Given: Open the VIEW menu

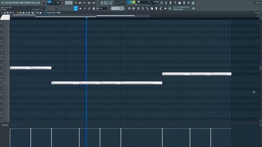Looking at the screenshot, I should (22, 3).
